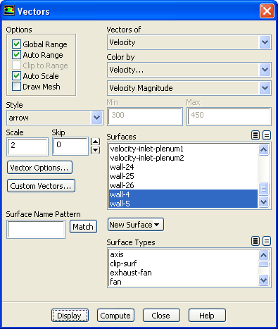Close the Vectors dialog using the X button

[x=267, y=11]
